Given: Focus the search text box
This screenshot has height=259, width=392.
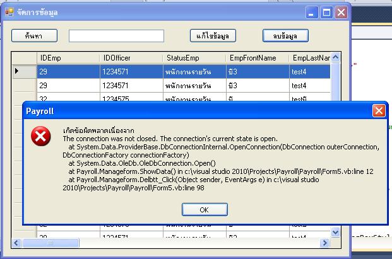Looking at the screenshot, I should [x=117, y=36].
